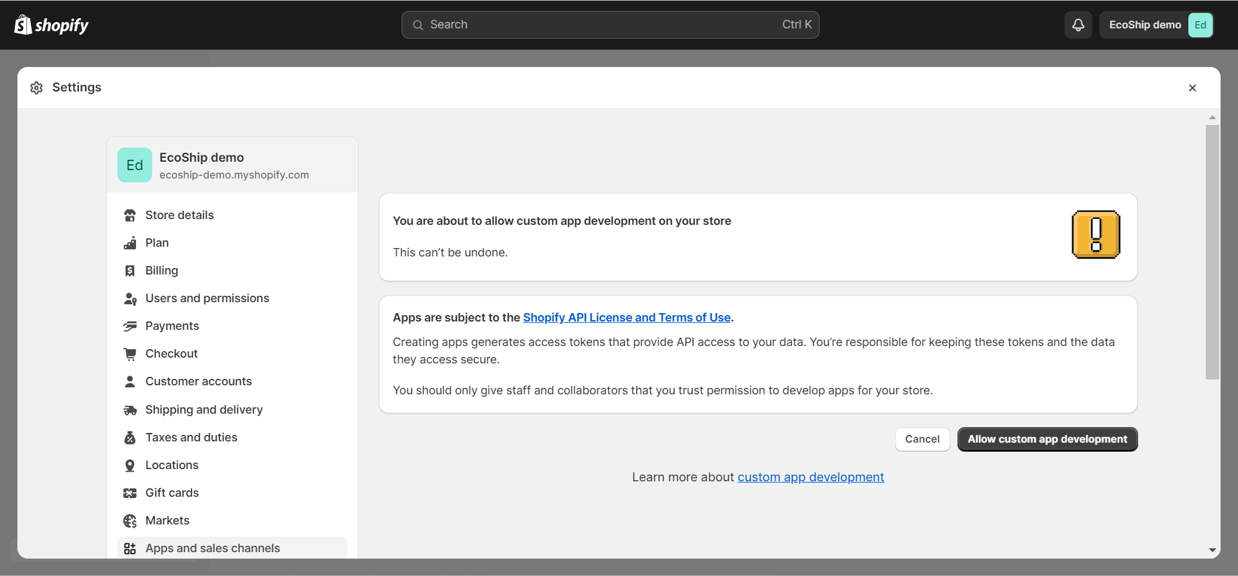Click the Plan icon
1238x576 pixels.
pyautogui.click(x=130, y=243)
